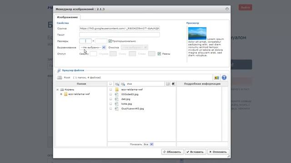Click the 000cde63.jpg file icon
This screenshot has width=291, height=163.
116,95
